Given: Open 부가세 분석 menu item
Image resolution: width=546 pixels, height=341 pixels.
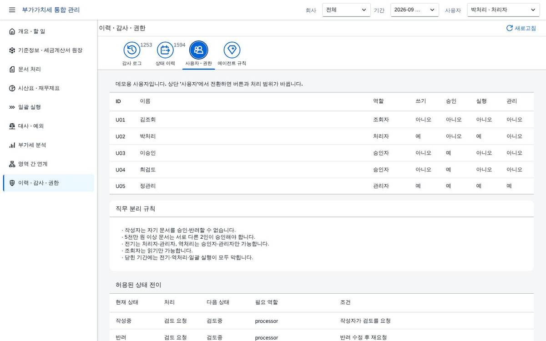Looking at the screenshot, I should coord(48,145).
